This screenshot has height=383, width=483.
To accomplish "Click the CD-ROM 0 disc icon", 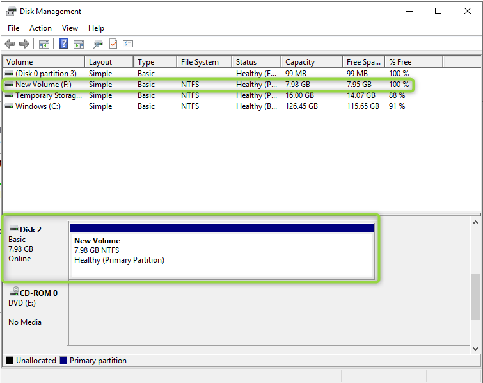I will pyautogui.click(x=14, y=291).
